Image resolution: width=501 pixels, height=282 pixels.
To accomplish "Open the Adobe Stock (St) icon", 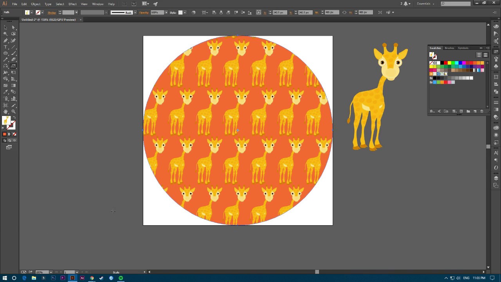I will (x=134, y=4).
